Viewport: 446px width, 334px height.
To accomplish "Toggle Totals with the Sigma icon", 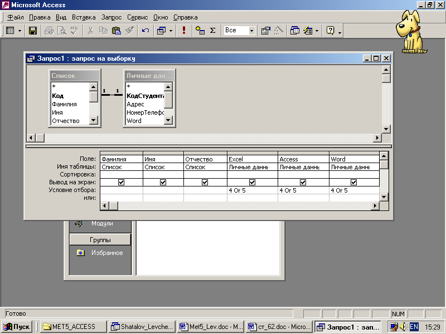I will click(x=212, y=31).
